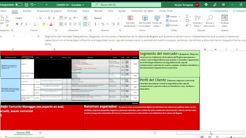Image resolution: width=246 pixels, height=138 pixels.
Task: Click the insert function fx icon
Action: 38,36
